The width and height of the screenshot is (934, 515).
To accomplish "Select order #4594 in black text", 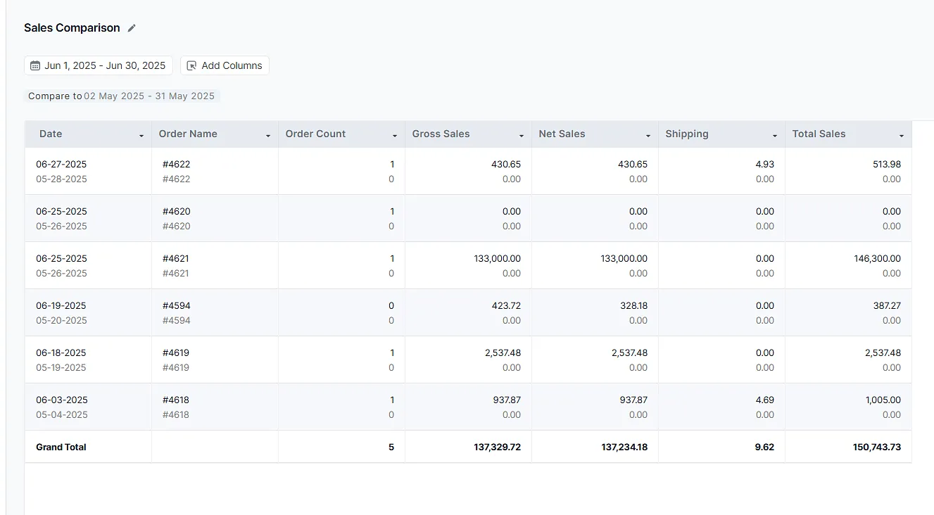I will pos(176,305).
